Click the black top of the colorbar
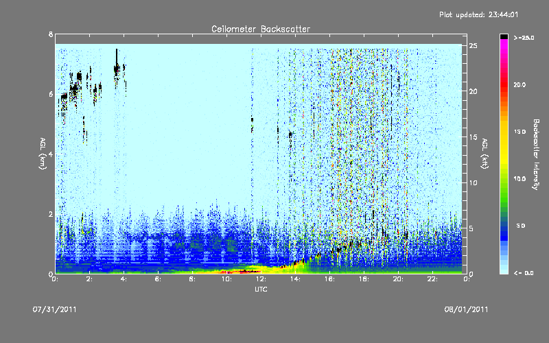This screenshot has width=549, height=343. pos(504,36)
